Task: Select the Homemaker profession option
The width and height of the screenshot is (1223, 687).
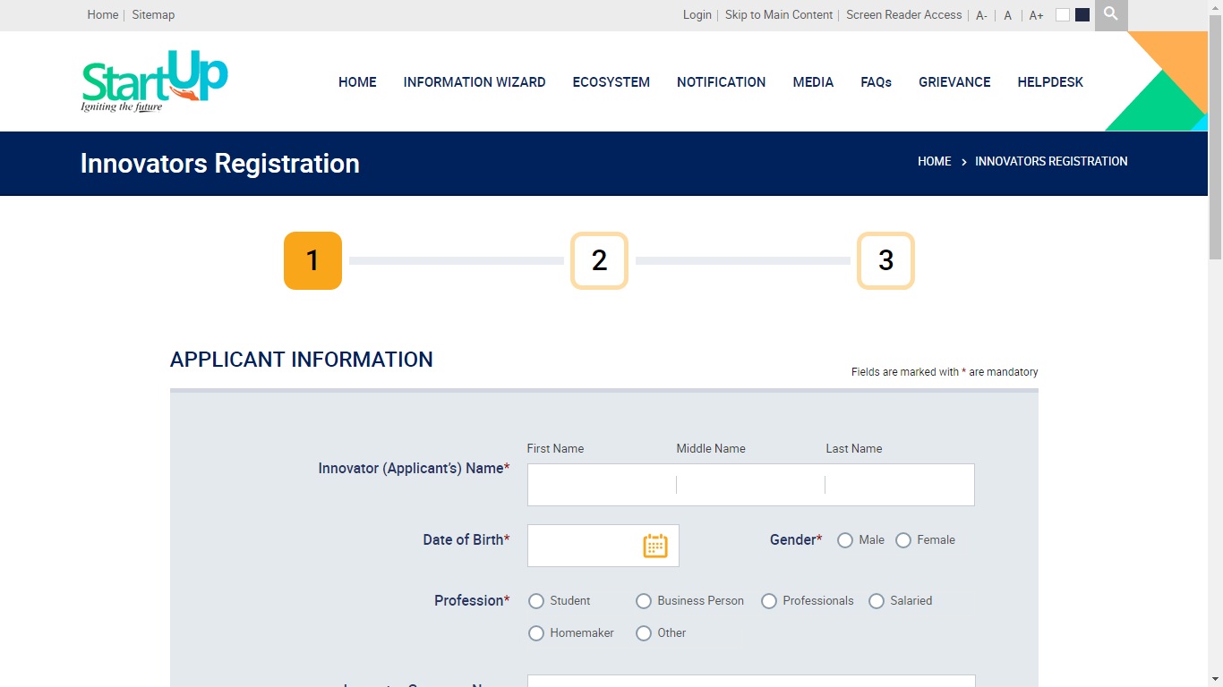Action: [x=536, y=632]
